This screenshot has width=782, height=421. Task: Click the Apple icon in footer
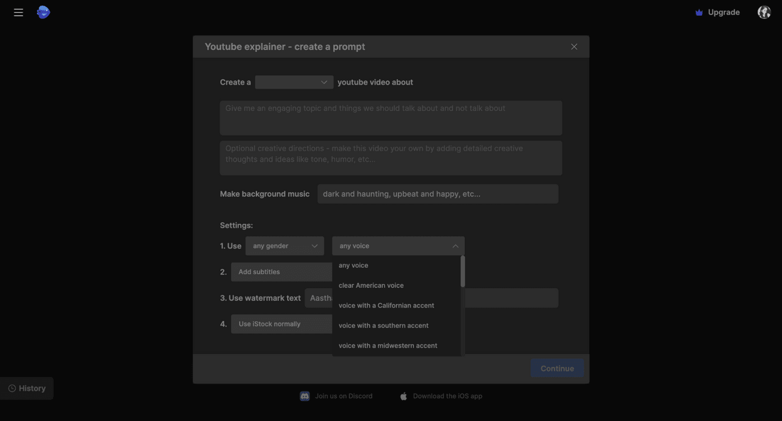tap(403, 396)
